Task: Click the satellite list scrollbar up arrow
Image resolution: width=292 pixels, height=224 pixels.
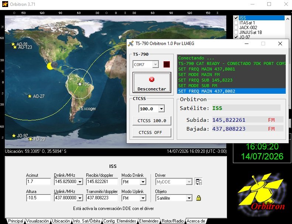Action: point(288,18)
